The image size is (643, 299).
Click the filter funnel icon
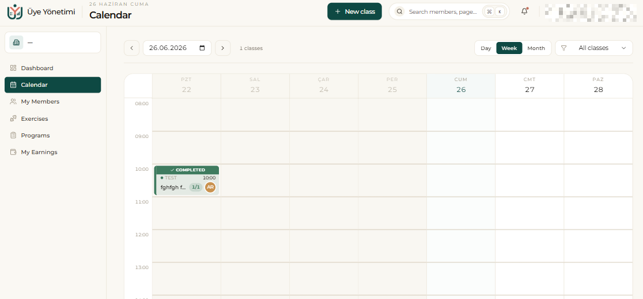564,48
